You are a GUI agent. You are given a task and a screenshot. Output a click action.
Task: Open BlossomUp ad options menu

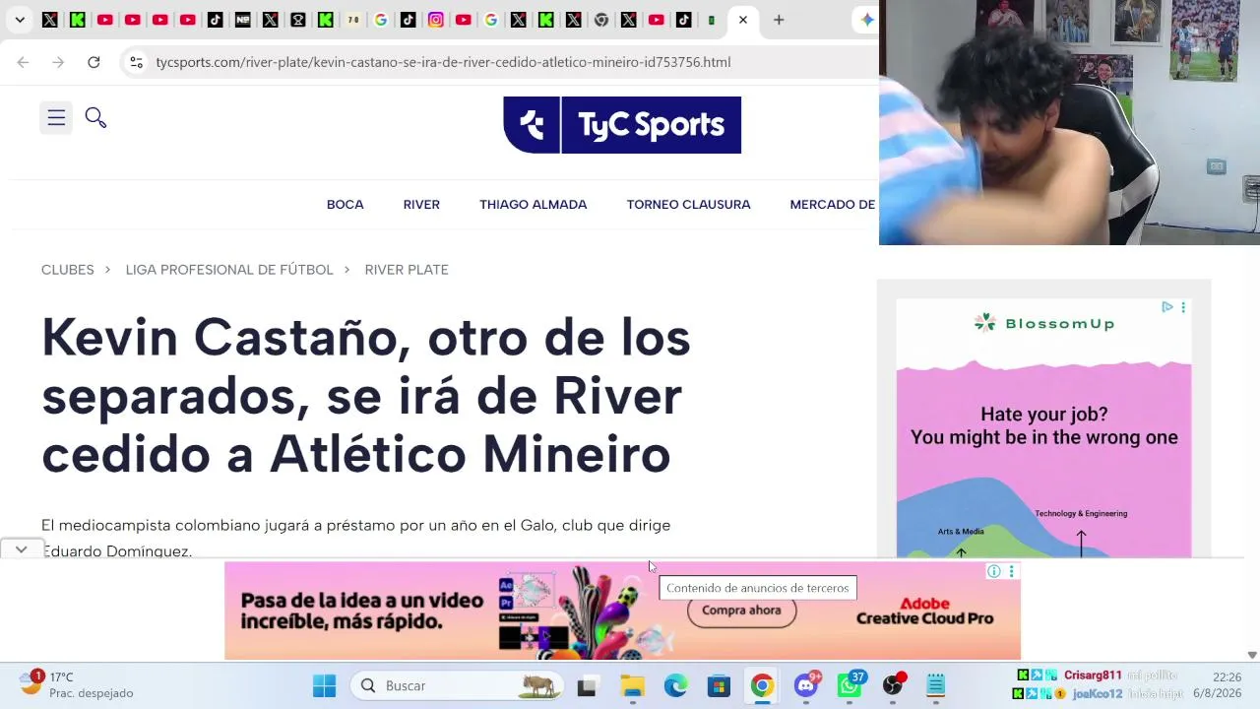tap(1183, 307)
